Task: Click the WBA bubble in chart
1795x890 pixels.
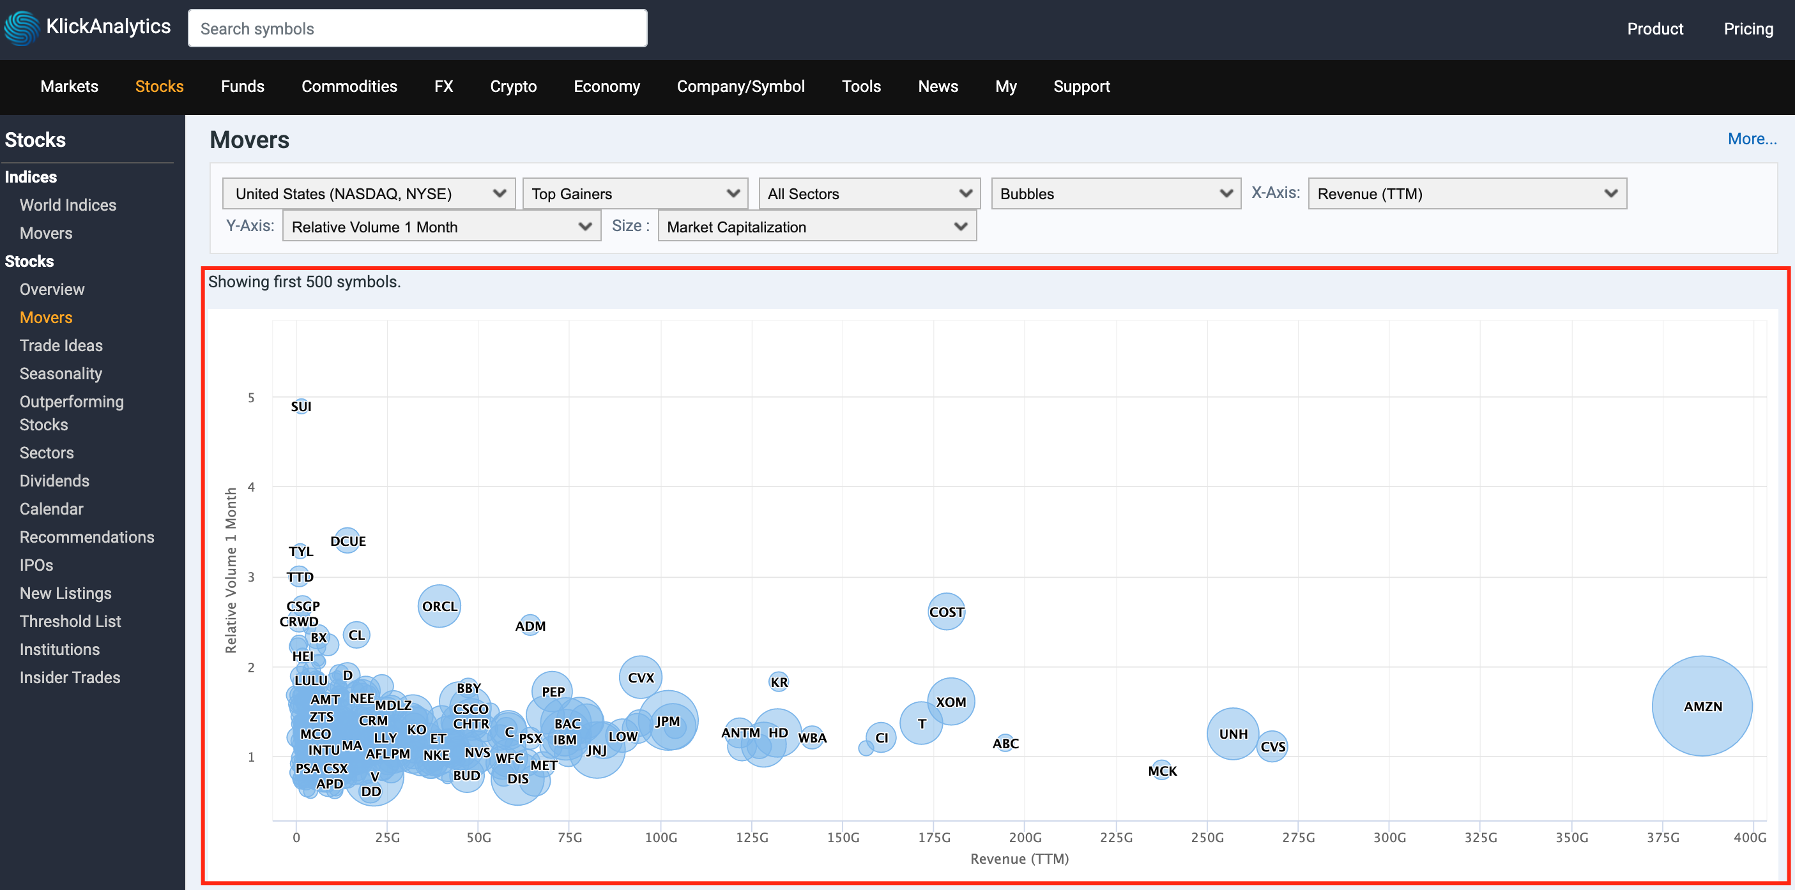Action: pyautogui.click(x=812, y=737)
